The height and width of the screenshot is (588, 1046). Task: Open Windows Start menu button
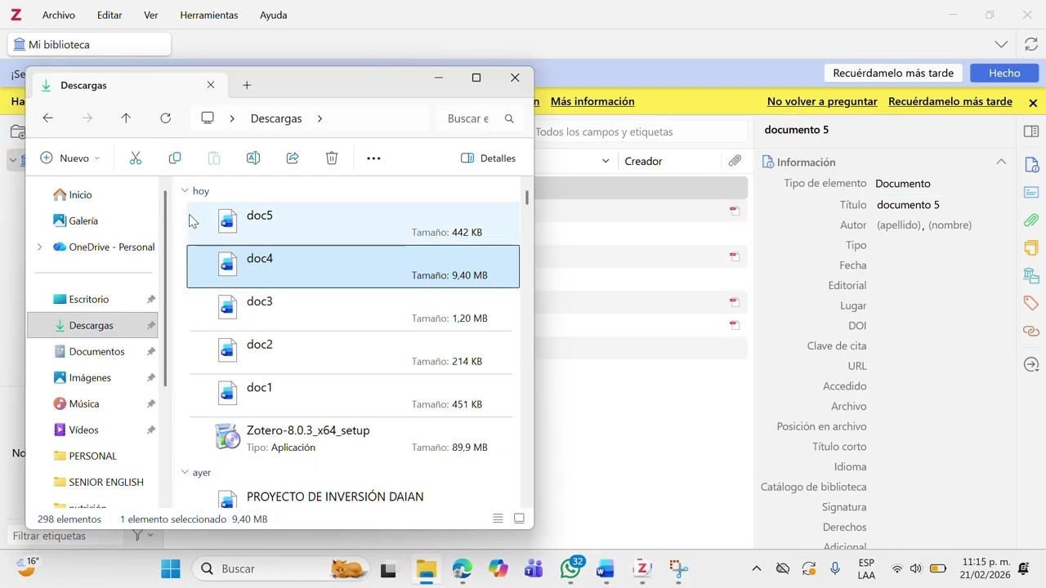tap(171, 568)
